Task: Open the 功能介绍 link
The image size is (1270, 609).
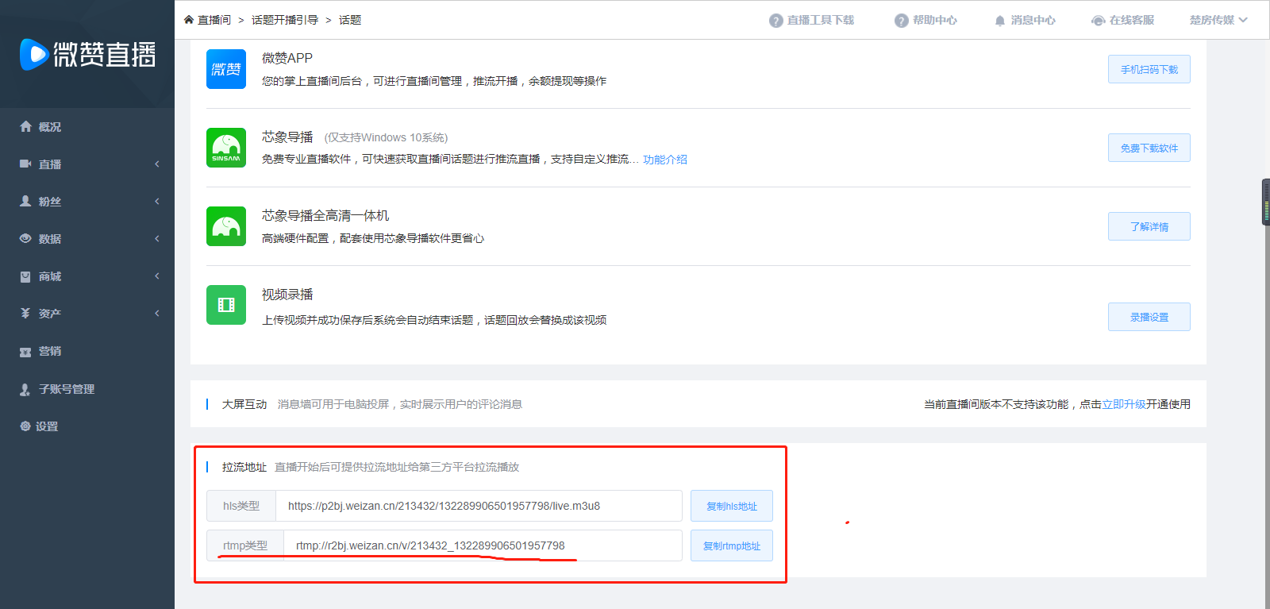Action: [x=665, y=160]
